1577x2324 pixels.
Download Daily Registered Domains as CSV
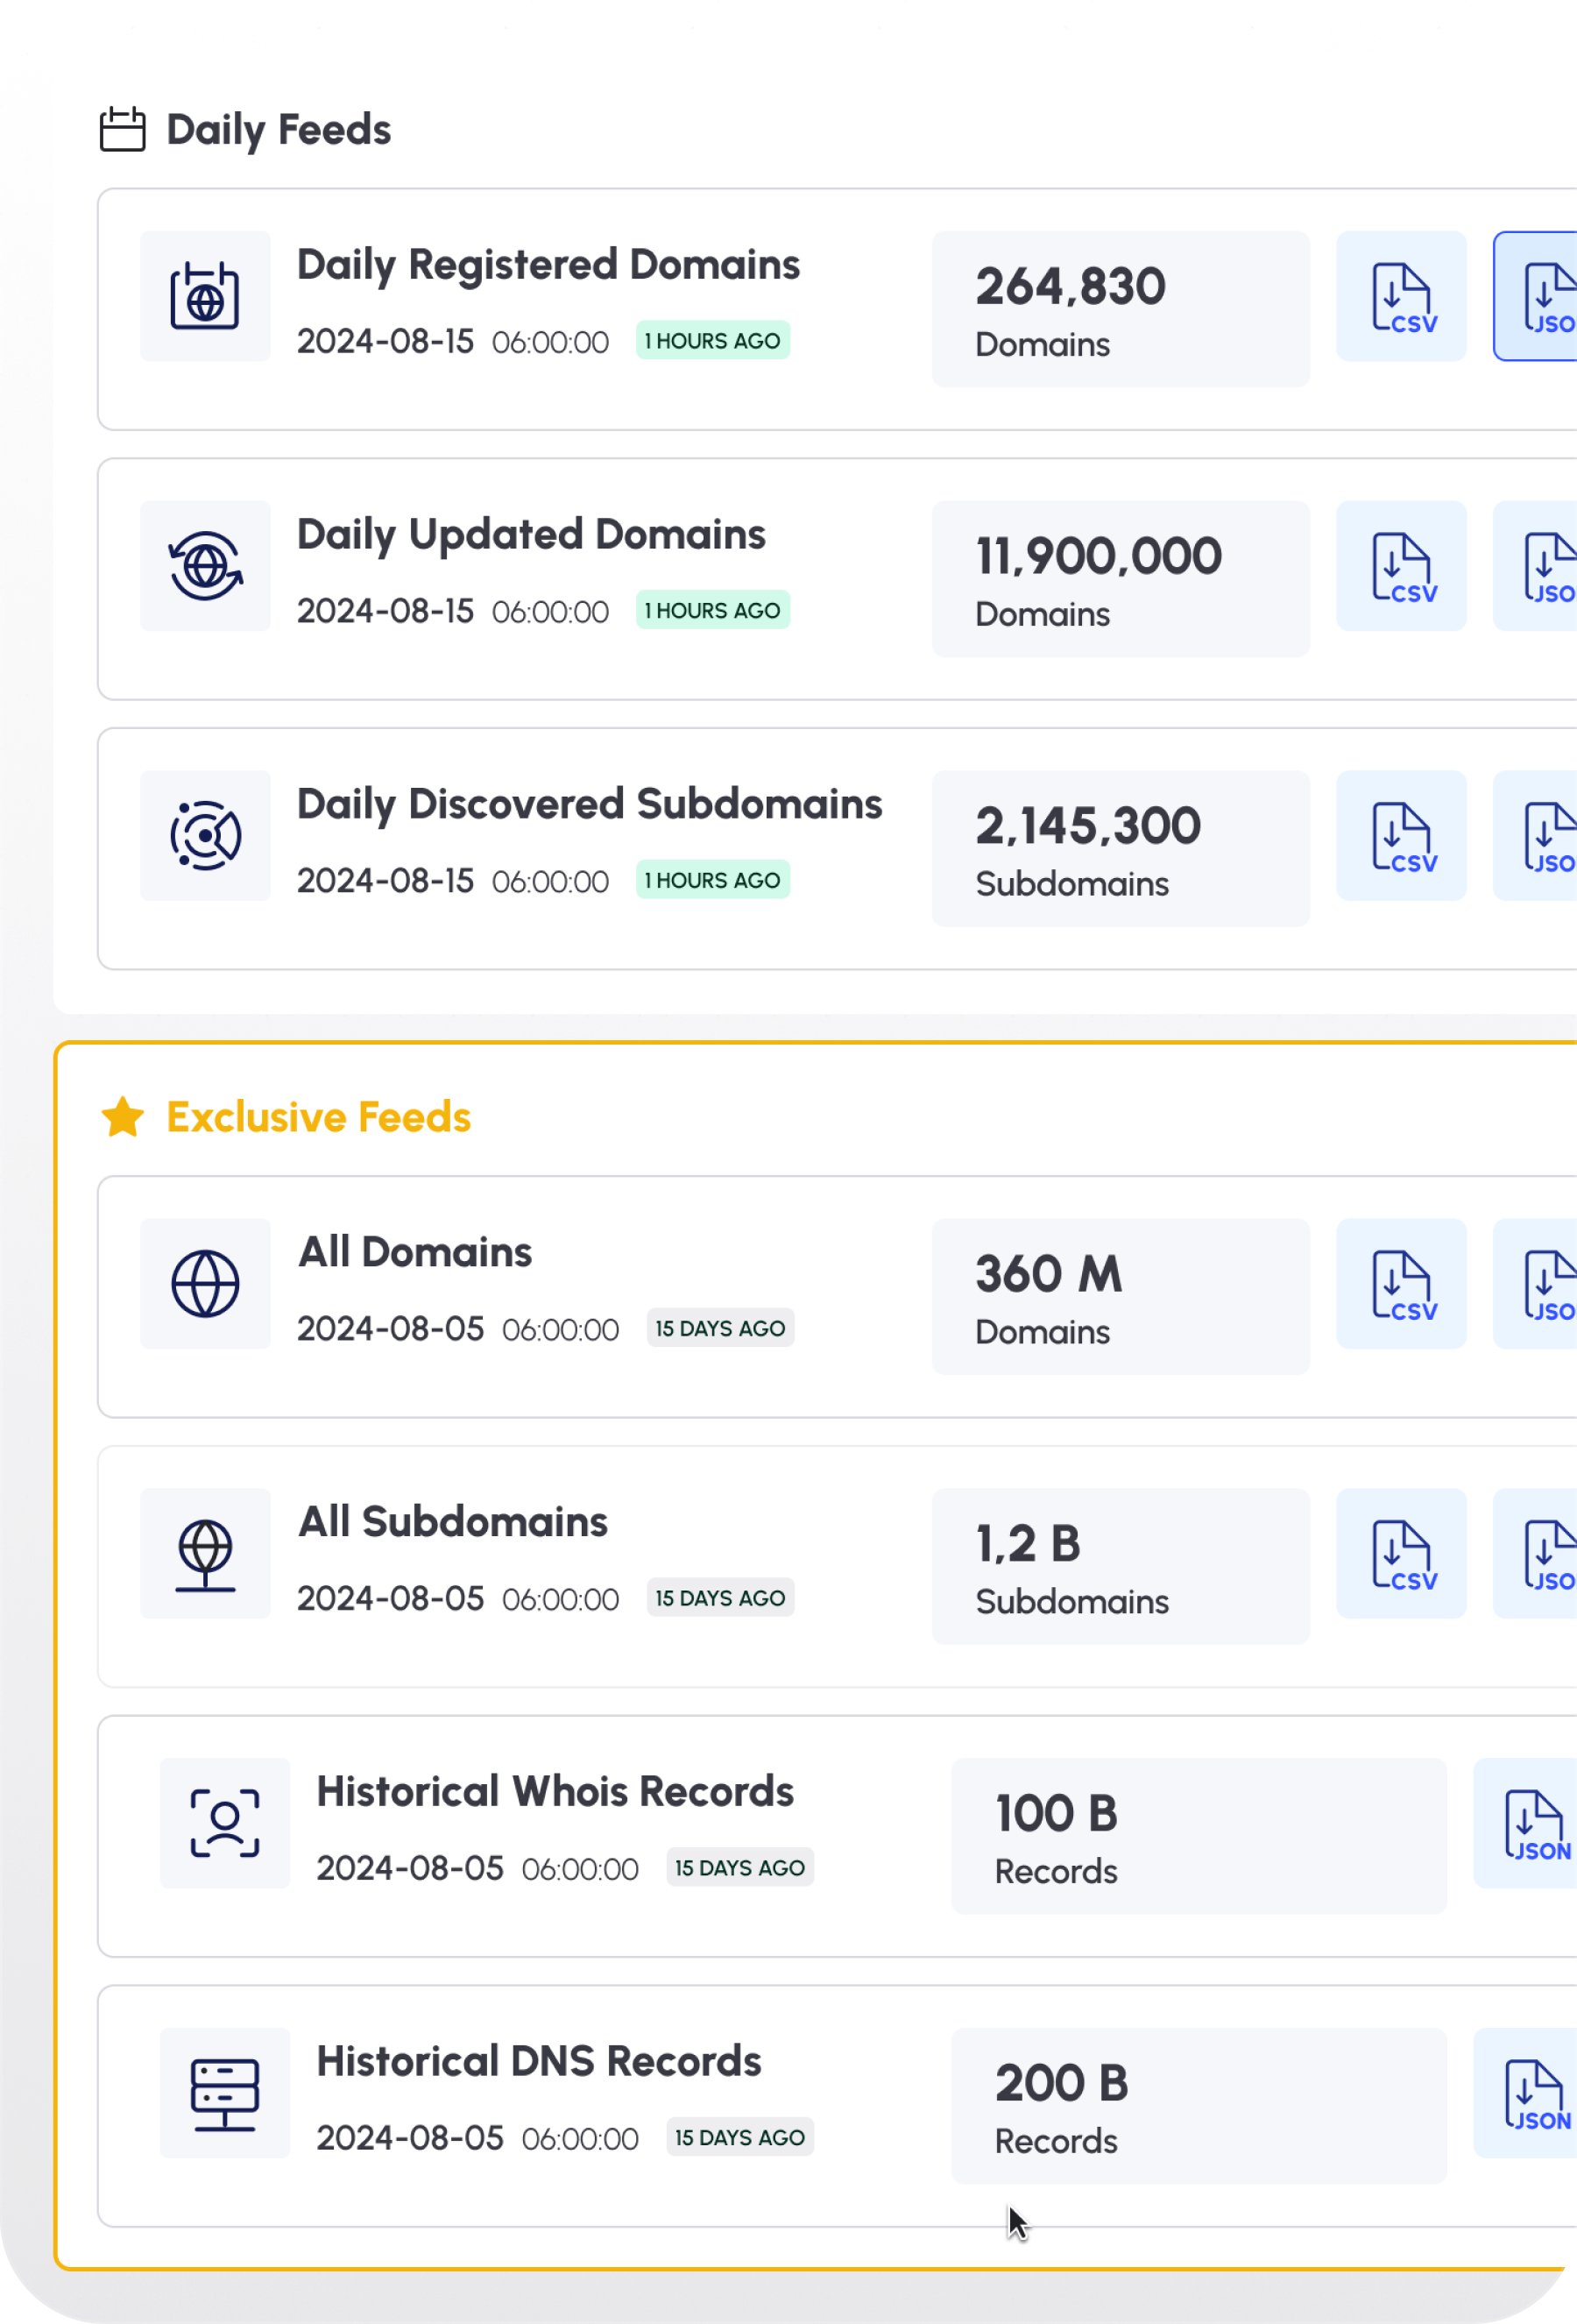tap(1401, 297)
